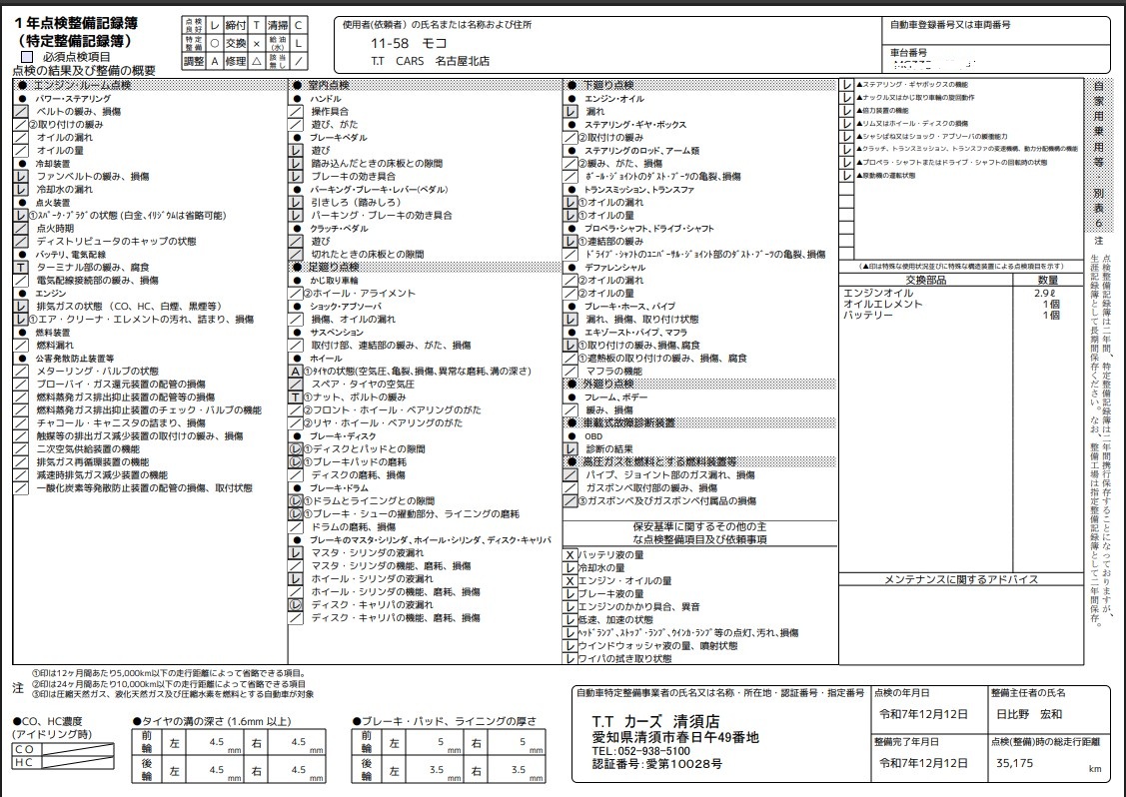Image resolution: width=1126 pixels, height=797 pixels.
Task: Click the ○ 特定整備 legend symbol
Action: click(x=214, y=43)
